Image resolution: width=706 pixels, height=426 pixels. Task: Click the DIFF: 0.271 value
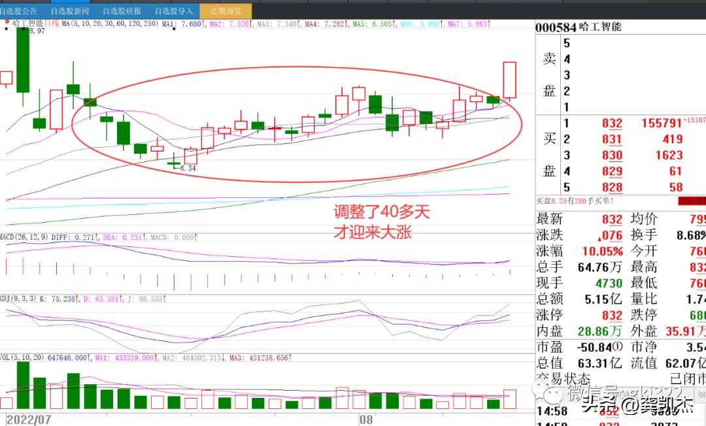click(x=75, y=237)
